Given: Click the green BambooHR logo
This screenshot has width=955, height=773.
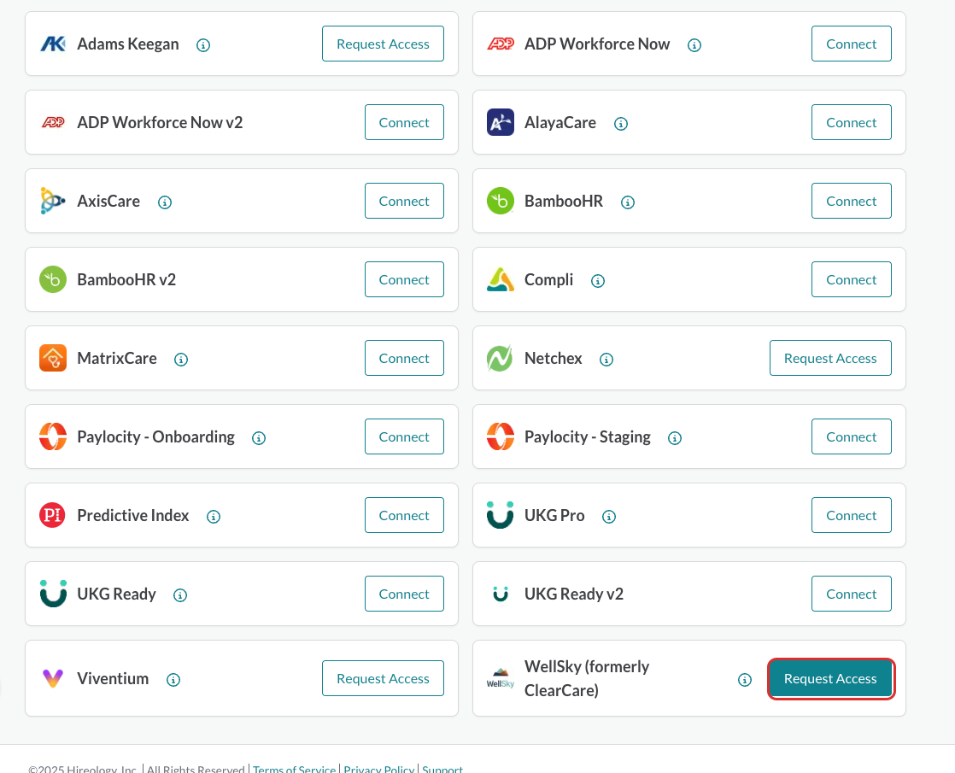Looking at the screenshot, I should pos(501,201).
